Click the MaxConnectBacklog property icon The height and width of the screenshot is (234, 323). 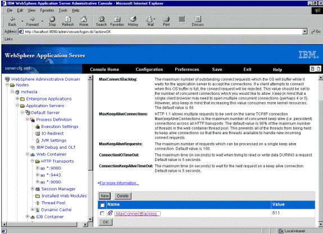[110, 213]
